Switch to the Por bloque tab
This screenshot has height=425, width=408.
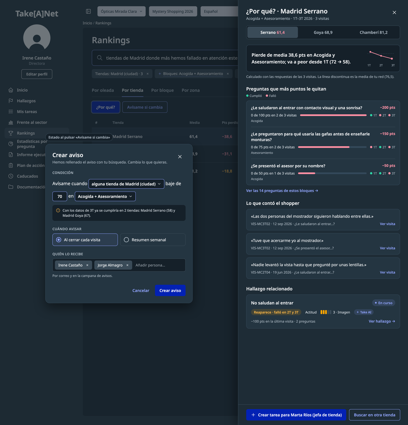(x=162, y=90)
